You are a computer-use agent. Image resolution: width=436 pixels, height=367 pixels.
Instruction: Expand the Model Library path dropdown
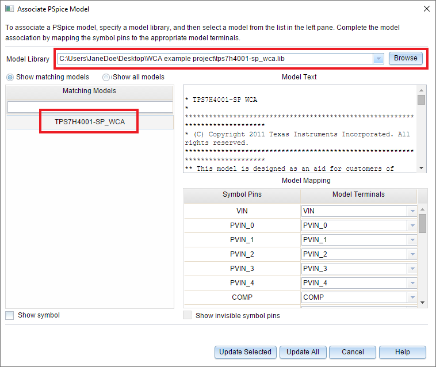378,59
